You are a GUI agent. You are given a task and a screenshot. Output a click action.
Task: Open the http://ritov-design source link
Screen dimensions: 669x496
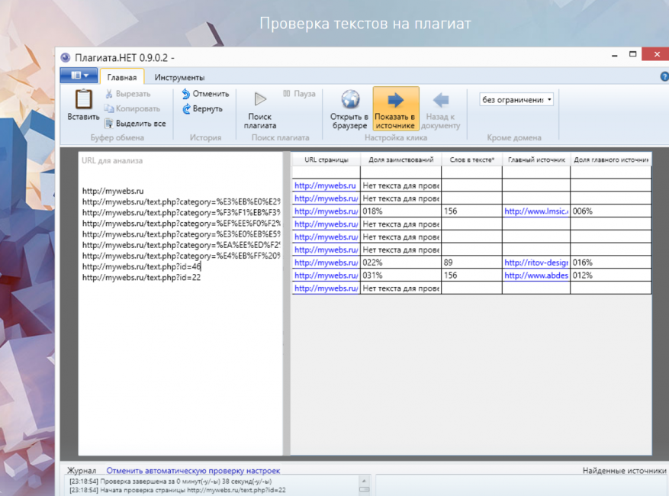click(x=536, y=262)
